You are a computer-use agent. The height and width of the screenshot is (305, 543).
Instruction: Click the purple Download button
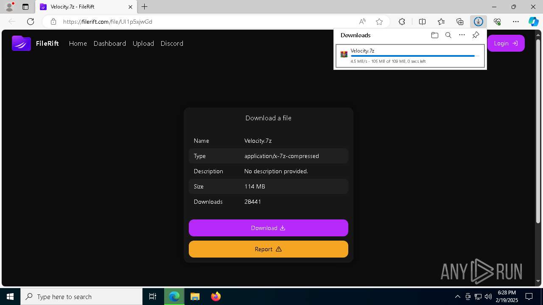(269, 228)
